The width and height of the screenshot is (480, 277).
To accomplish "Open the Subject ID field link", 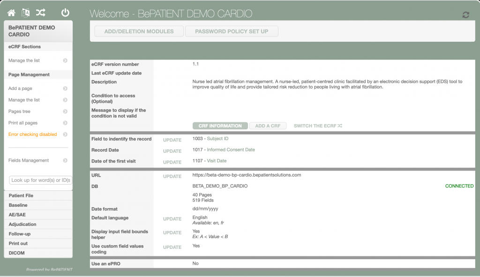I will click(217, 139).
